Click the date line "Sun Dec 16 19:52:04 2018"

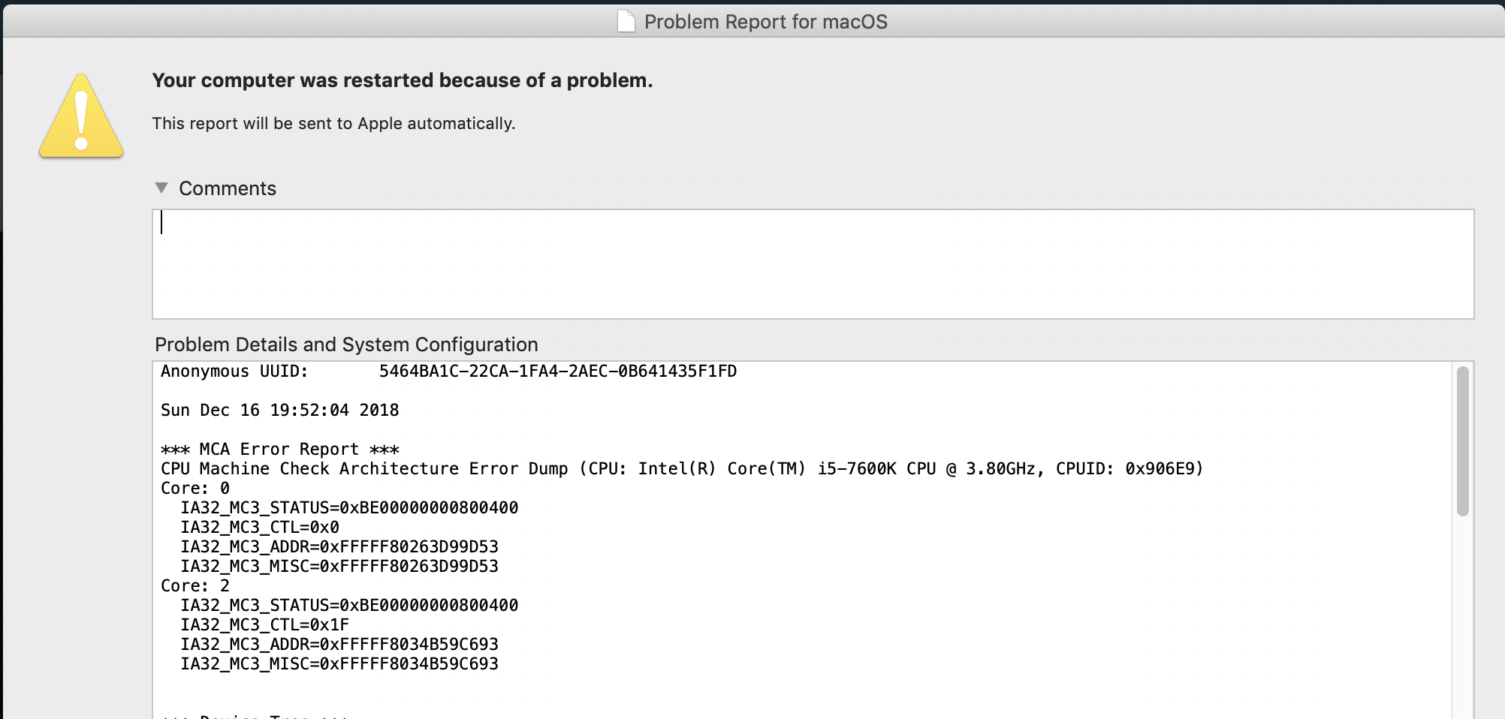279,411
